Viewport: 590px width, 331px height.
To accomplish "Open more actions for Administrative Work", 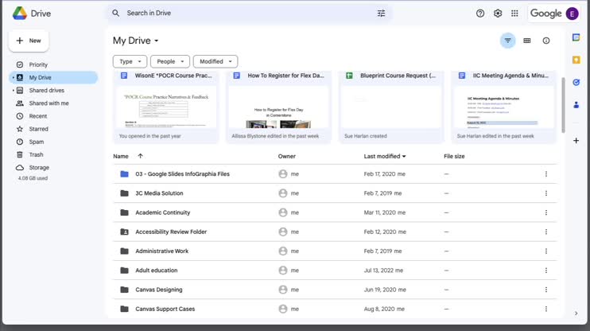I will [546, 251].
